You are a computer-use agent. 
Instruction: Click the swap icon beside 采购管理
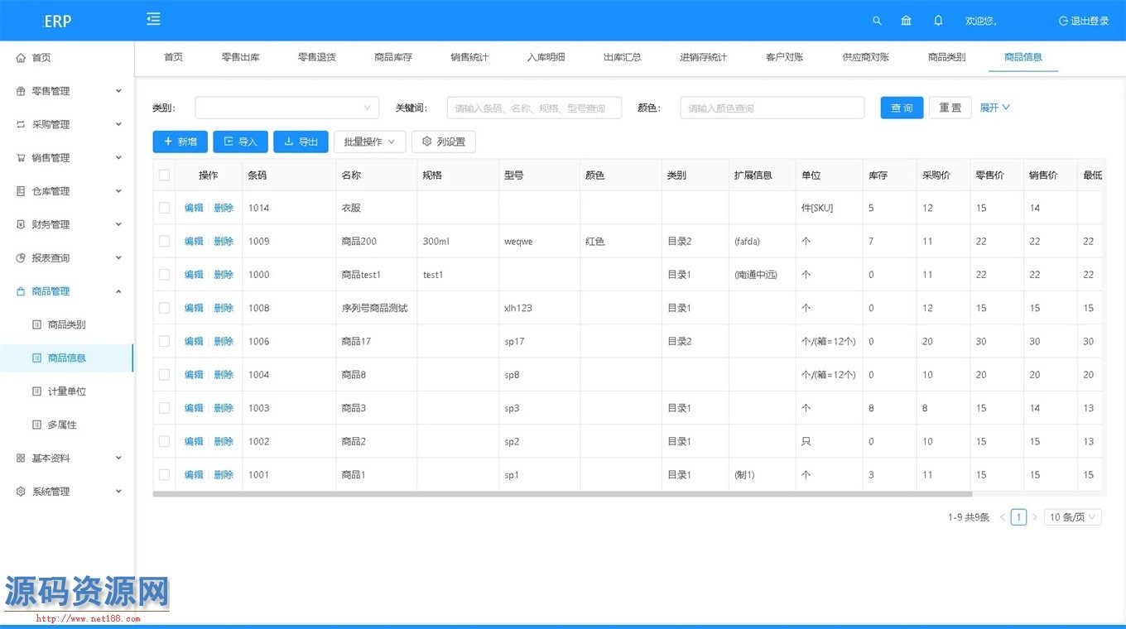[x=21, y=124]
